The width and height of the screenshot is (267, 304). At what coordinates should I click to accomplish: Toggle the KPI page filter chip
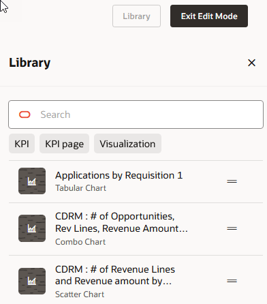[64, 144]
